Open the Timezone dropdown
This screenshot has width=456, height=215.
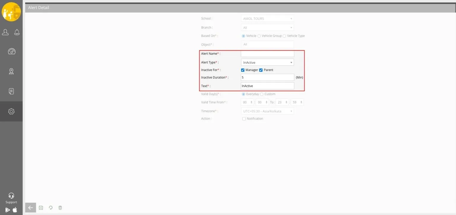pos(267,111)
